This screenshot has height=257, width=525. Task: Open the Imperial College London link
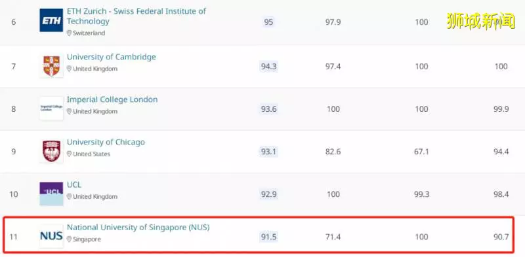112,99
